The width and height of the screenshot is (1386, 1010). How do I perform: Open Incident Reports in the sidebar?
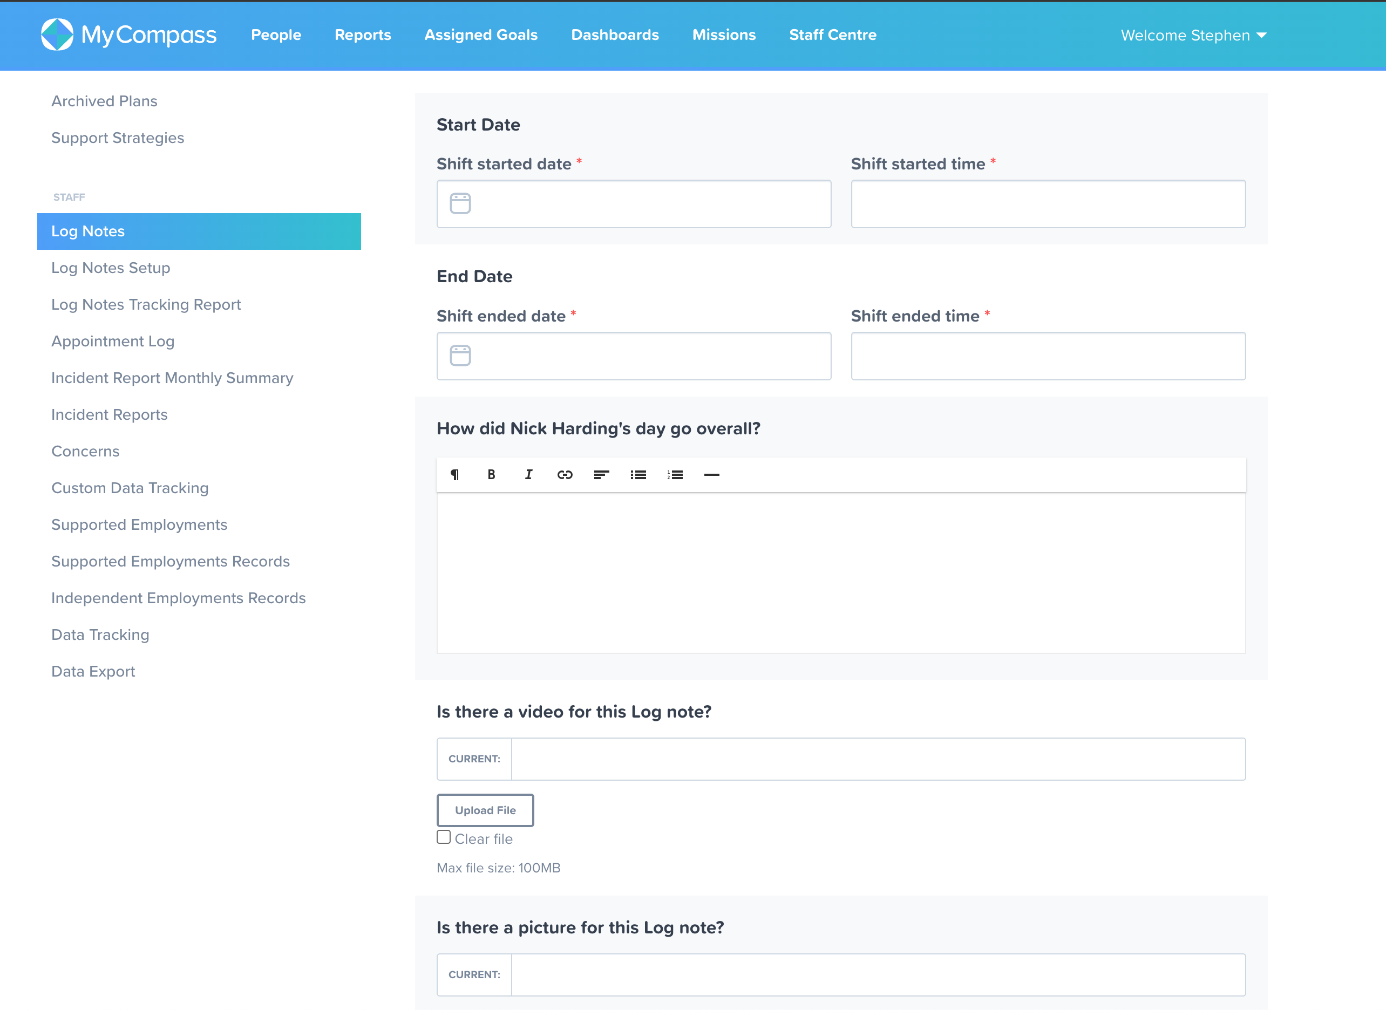click(x=109, y=414)
